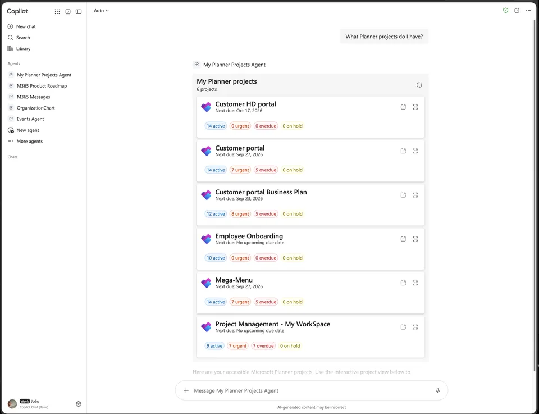Open the Auto model dropdown

tap(101, 11)
